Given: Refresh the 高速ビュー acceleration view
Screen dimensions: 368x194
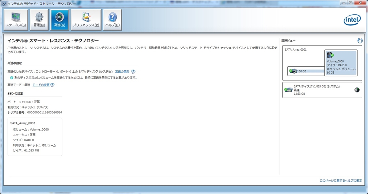Looking at the screenshot, I should pos(360,41).
